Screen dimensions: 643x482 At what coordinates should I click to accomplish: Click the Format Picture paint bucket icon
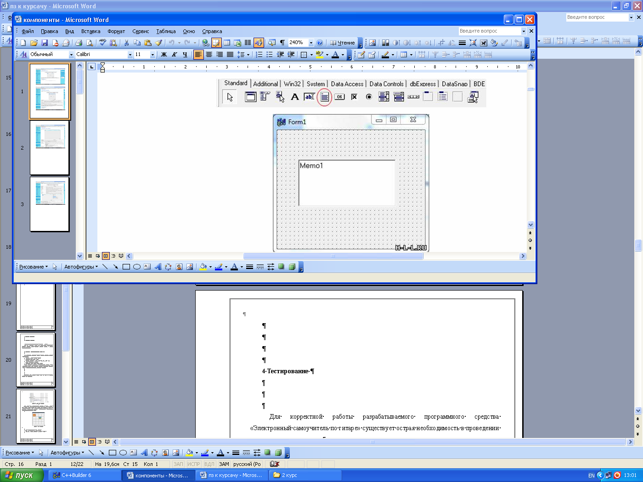(x=494, y=43)
